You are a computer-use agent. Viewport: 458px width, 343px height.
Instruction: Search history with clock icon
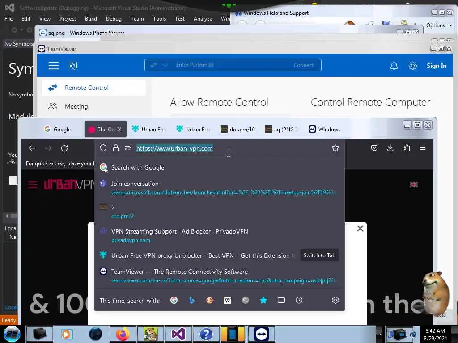pos(299,300)
